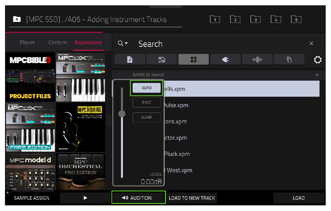Clear the search with the X icon
This screenshot has width=331, height=211.
point(311,43)
